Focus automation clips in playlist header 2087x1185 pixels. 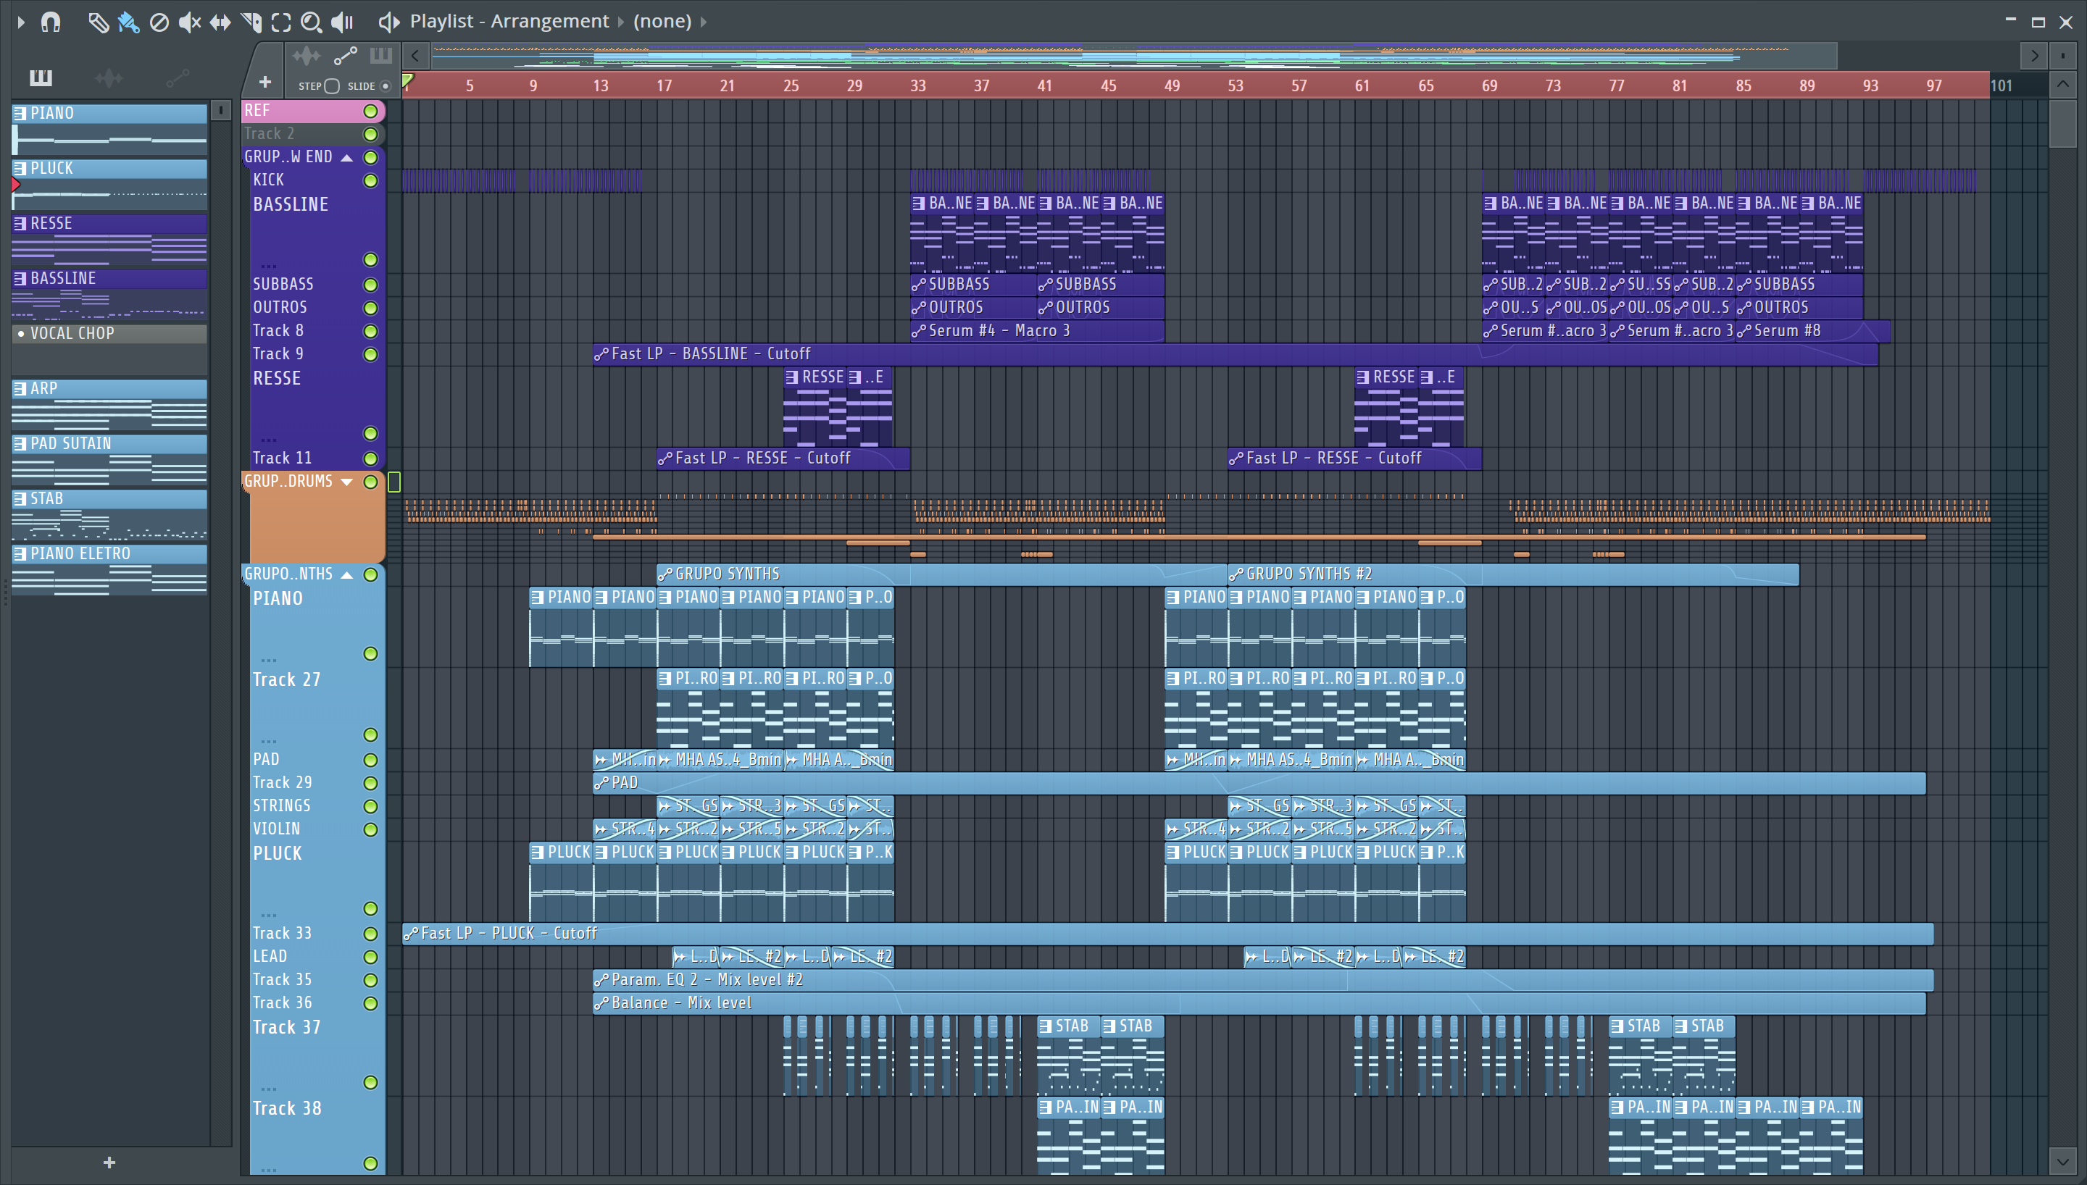click(x=345, y=56)
